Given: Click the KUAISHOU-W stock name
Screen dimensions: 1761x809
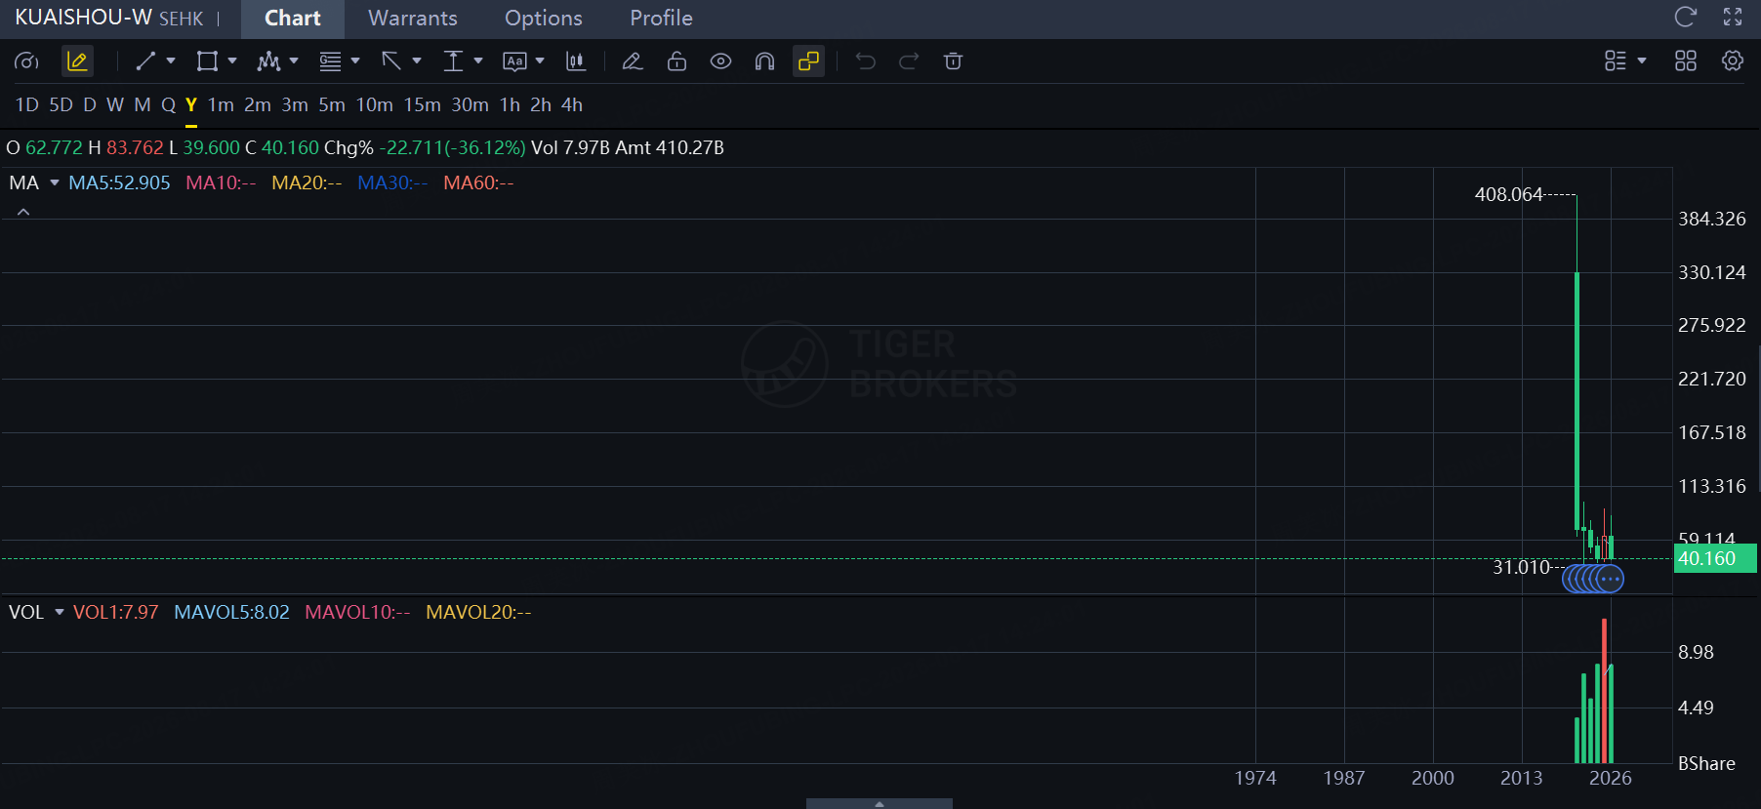Looking at the screenshot, I should [x=84, y=18].
